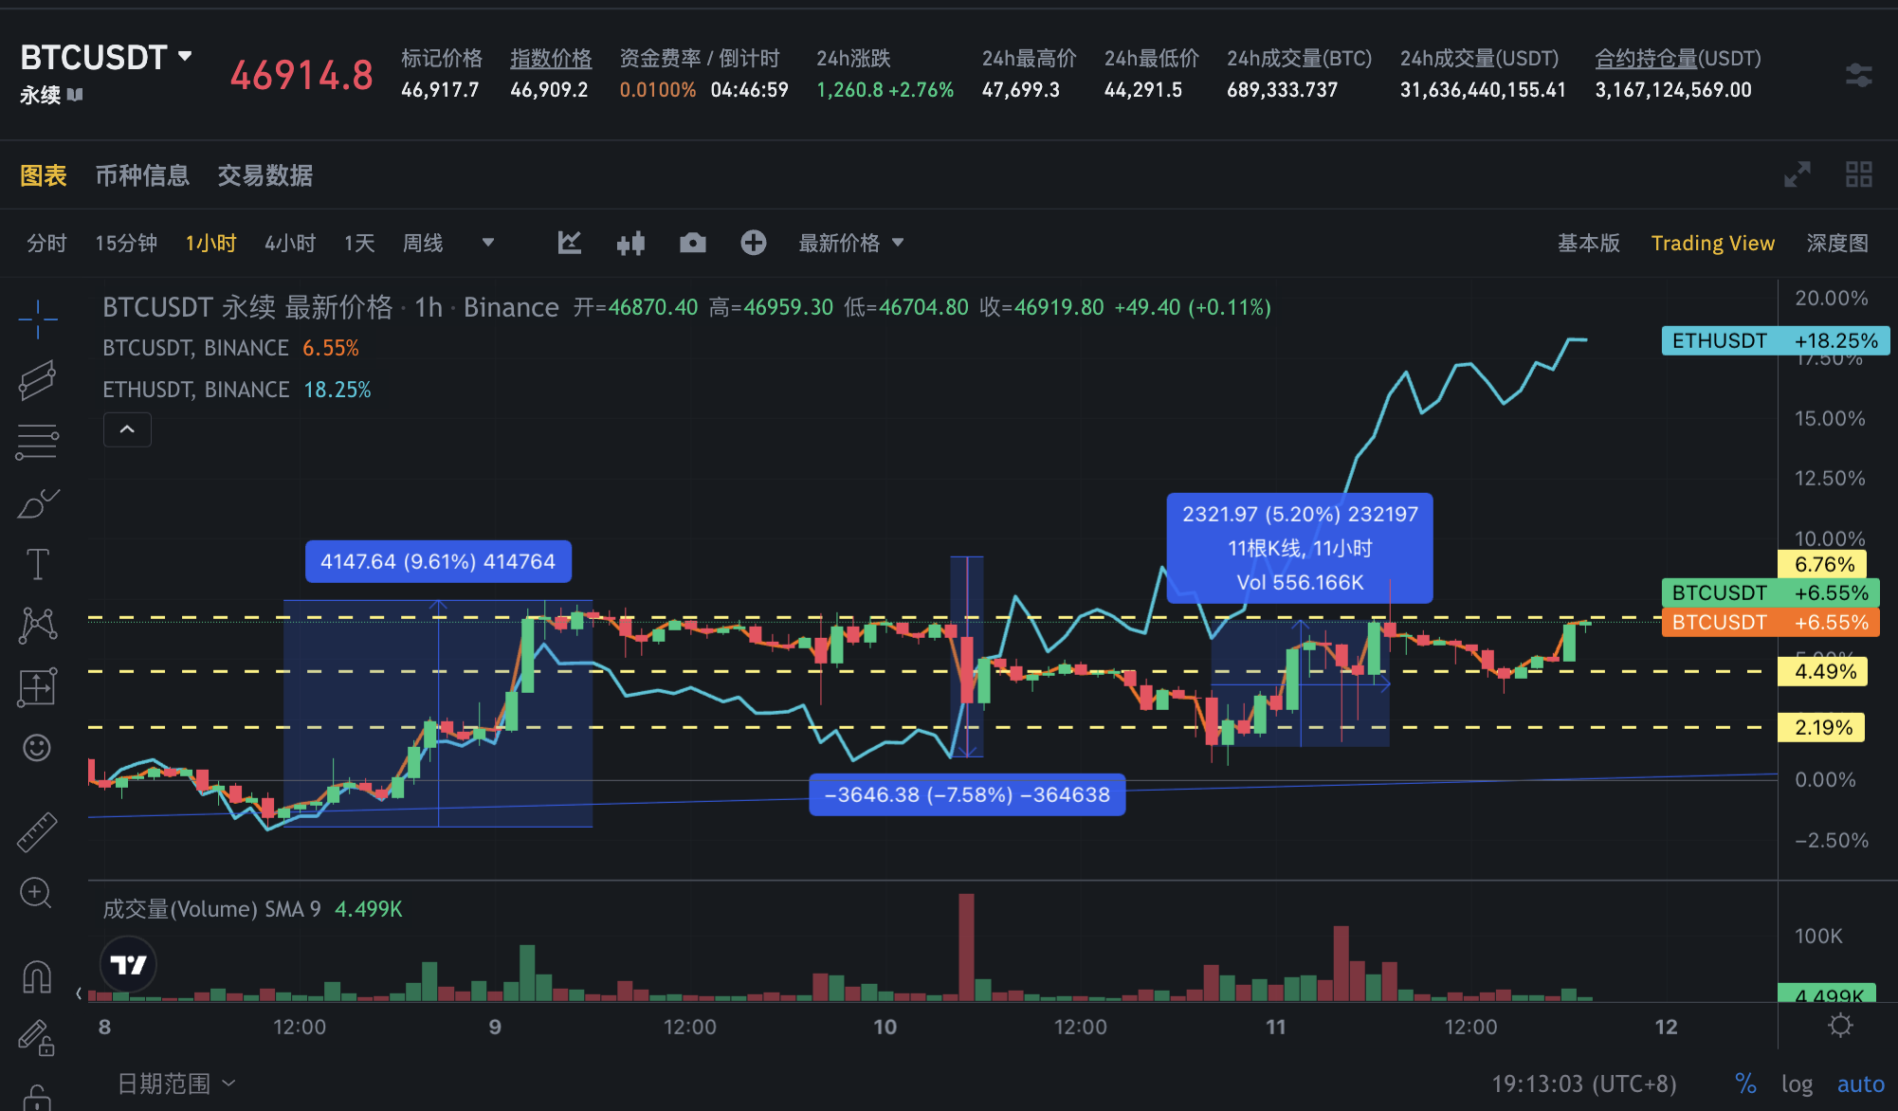The width and height of the screenshot is (1898, 1111).
Task: Collapse the indicator legend chevron
Action: tap(127, 429)
